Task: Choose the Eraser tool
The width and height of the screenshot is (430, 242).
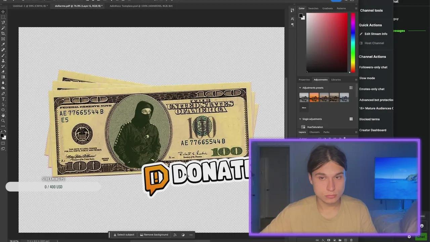Action: click(3, 72)
